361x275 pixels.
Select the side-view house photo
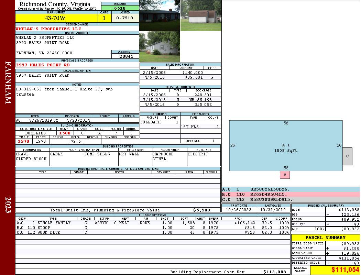(x=160, y=46)
